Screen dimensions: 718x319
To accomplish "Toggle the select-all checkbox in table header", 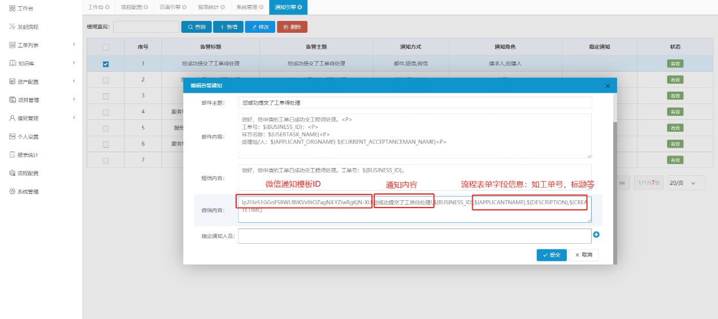I will coord(105,48).
